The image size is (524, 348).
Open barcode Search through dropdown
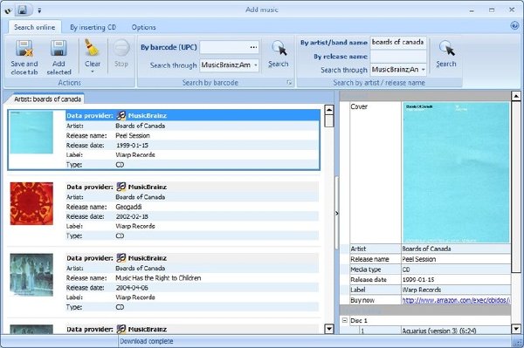256,65
